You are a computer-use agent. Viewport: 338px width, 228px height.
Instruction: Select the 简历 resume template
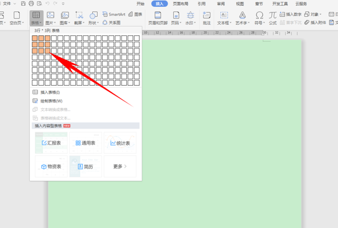(85, 166)
